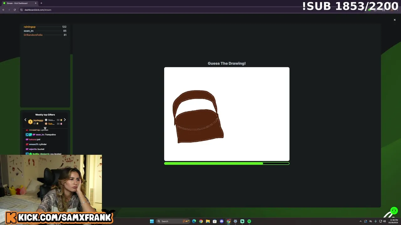Click mjam1x's bucket chat message

click(35, 149)
